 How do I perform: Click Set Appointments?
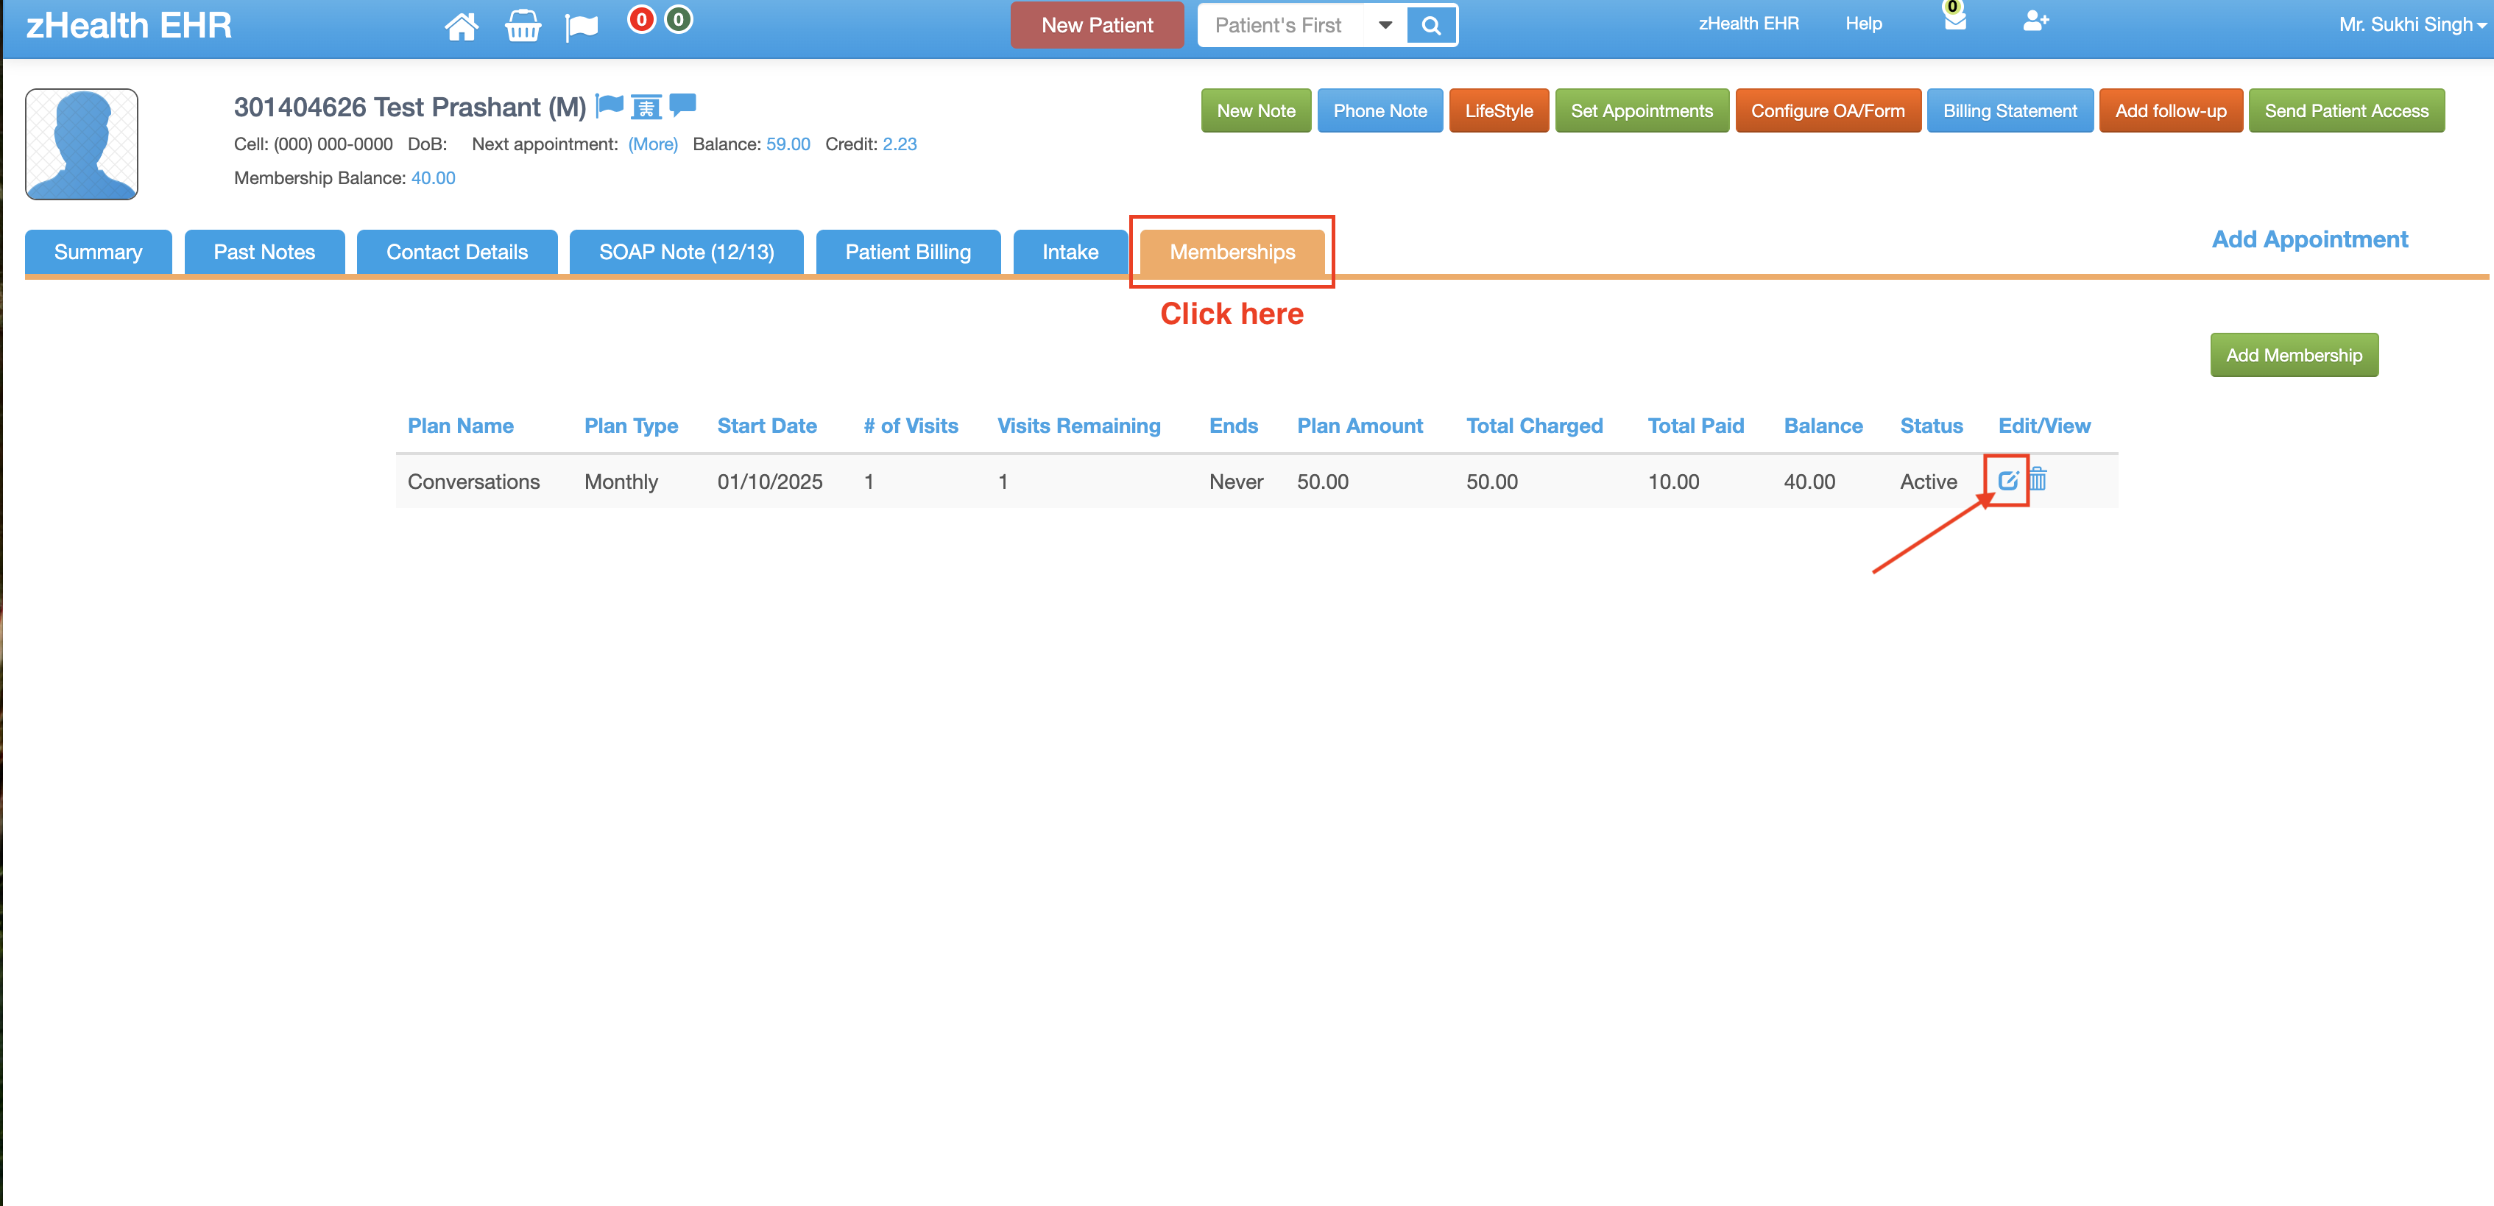pyautogui.click(x=1642, y=110)
